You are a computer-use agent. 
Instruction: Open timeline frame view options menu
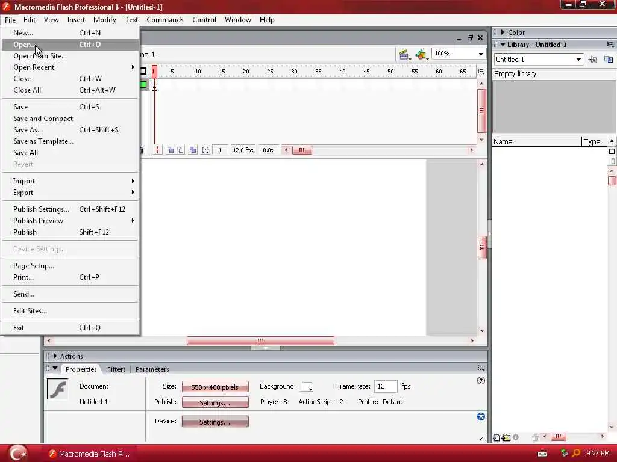point(481,71)
